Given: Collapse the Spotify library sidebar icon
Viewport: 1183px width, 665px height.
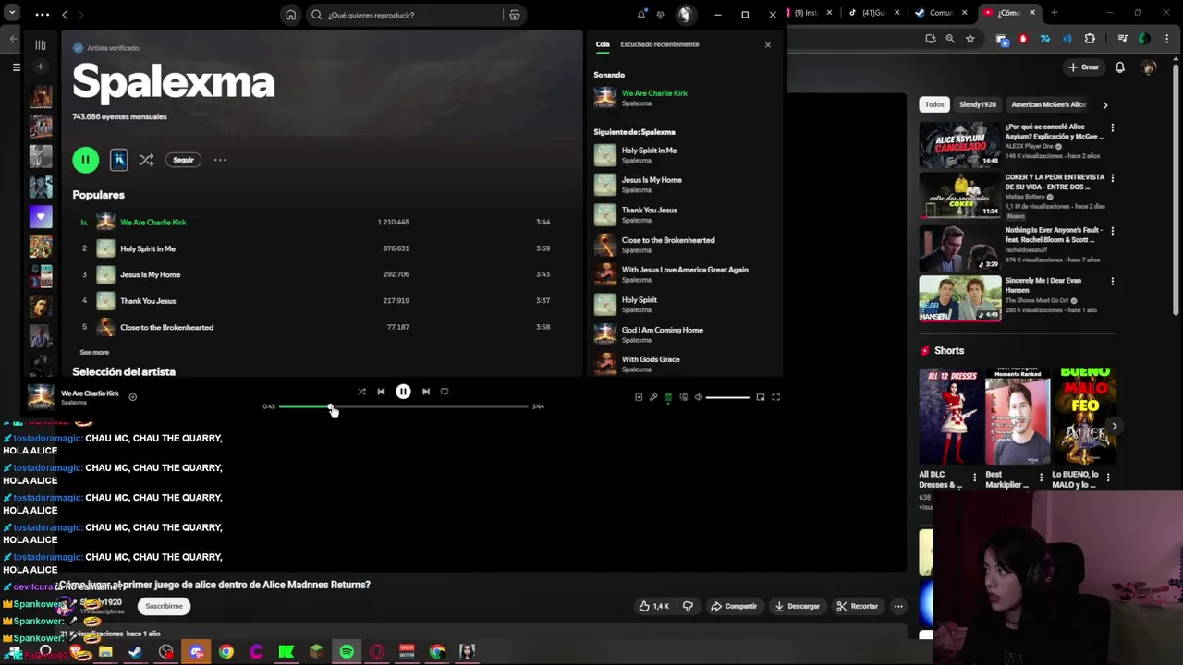Looking at the screenshot, I should click(x=41, y=44).
